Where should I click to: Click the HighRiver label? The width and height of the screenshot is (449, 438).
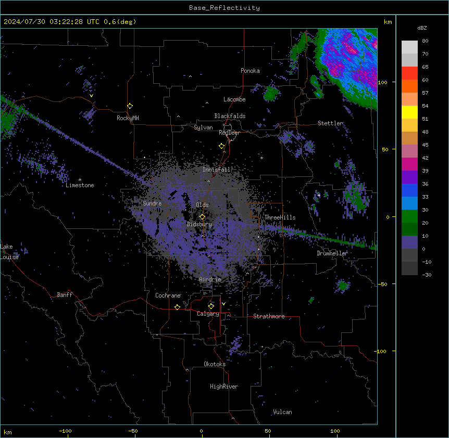point(224,387)
